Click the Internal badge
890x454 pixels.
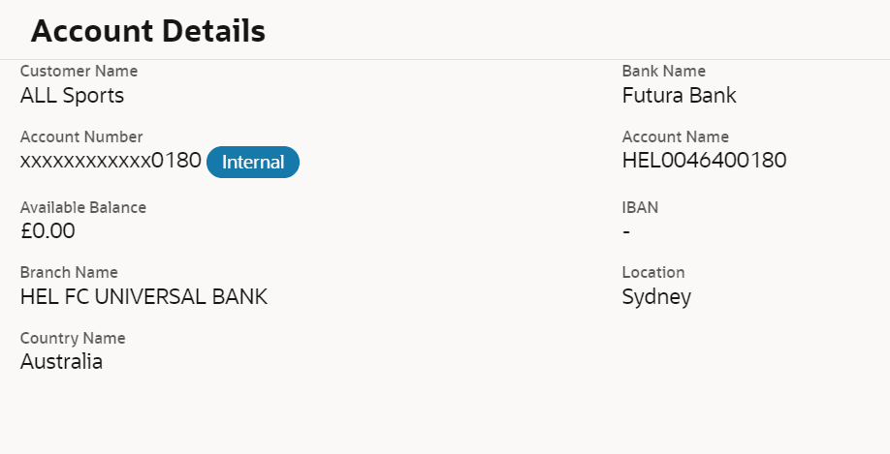(x=253, y=163)
